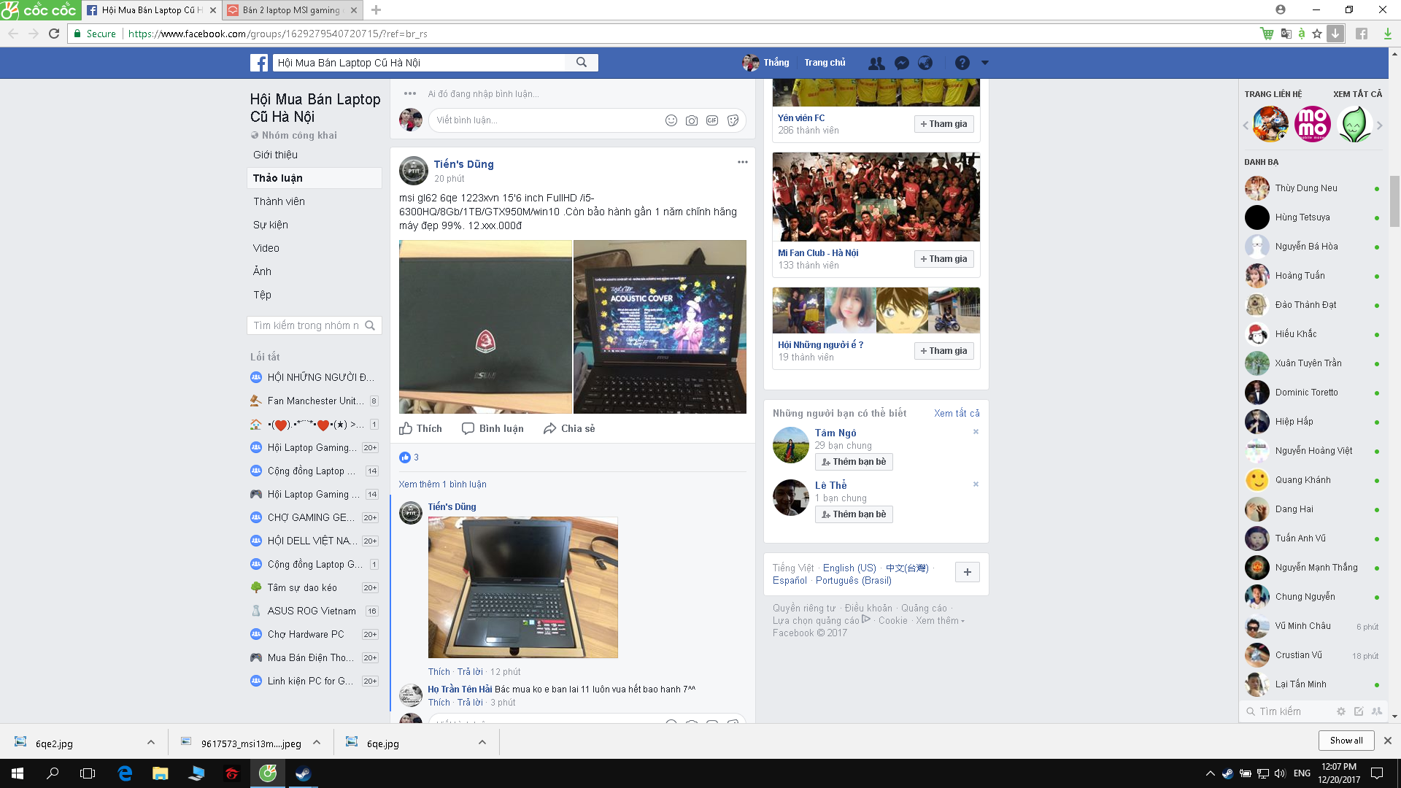Bookmark this page with the star icon

1316,34
